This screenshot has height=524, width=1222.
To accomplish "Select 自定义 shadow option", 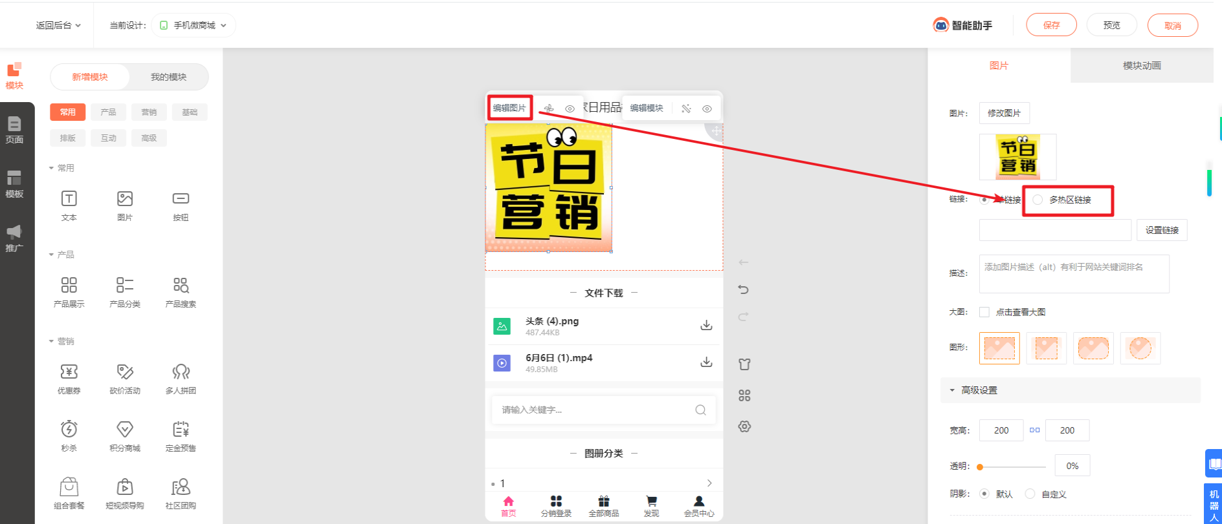I will (1030, 494).
